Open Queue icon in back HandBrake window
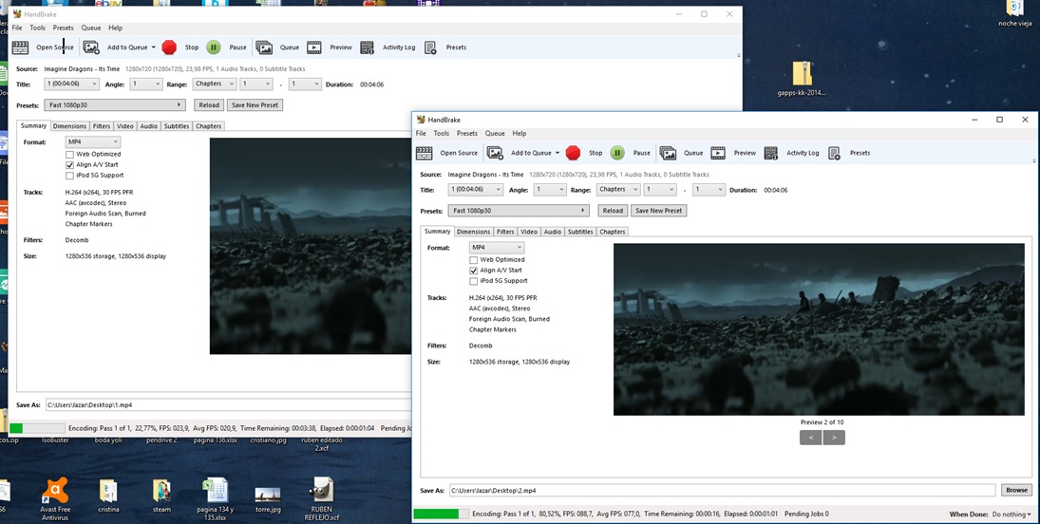The image size is (1040, 524). [x=264, y=47]
